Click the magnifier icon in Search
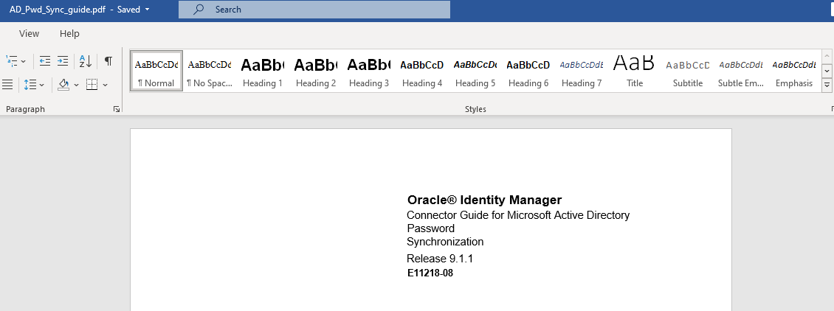This screenshot has height=311, width=834. pos(199,10)
